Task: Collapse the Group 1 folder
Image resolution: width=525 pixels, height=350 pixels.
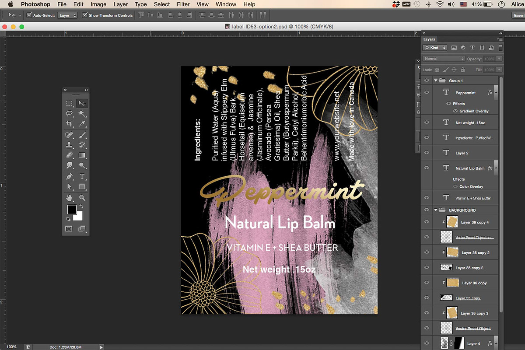Action: tap(436, 80)
